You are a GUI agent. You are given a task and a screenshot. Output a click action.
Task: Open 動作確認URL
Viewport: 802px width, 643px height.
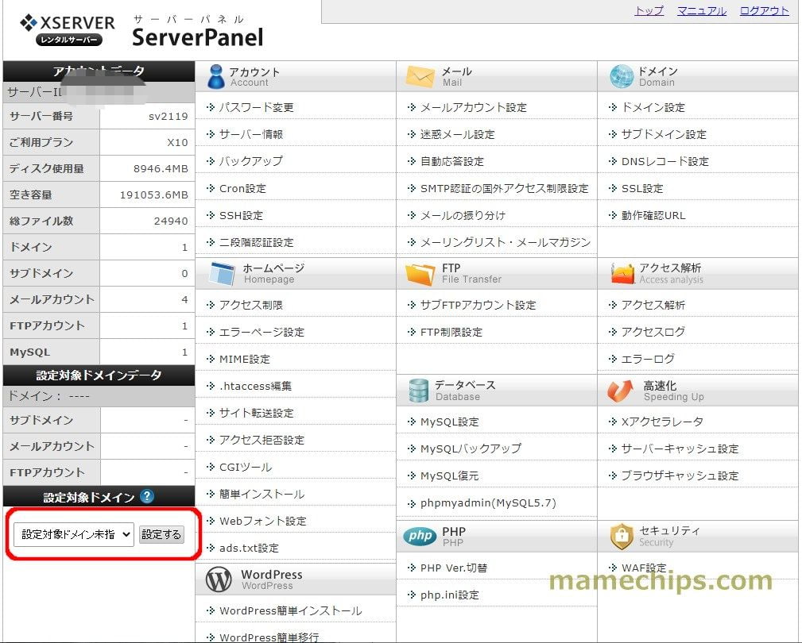tap(653, 216)
